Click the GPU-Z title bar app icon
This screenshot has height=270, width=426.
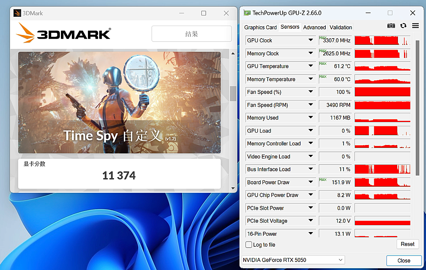[x=247, y=13]
